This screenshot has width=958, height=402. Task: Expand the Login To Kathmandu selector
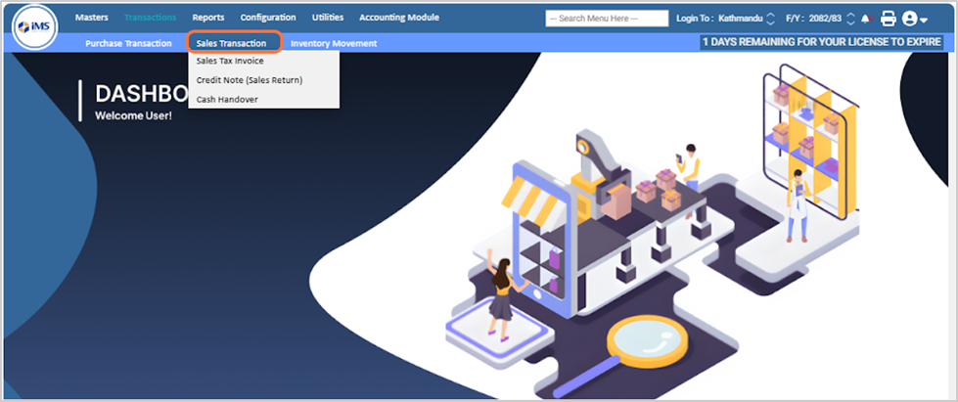(770, 19)
